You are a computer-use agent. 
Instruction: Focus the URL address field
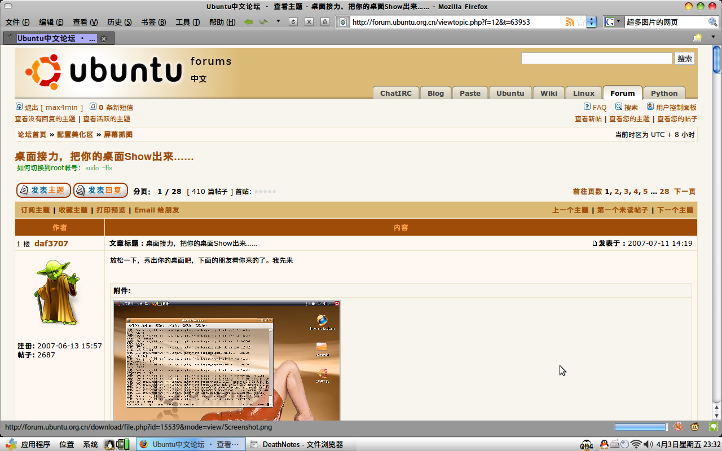(x=457, y=22)
